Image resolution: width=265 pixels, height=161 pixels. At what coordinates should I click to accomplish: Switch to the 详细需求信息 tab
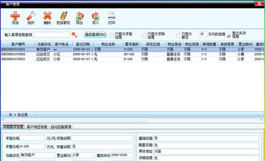point(13,127)
